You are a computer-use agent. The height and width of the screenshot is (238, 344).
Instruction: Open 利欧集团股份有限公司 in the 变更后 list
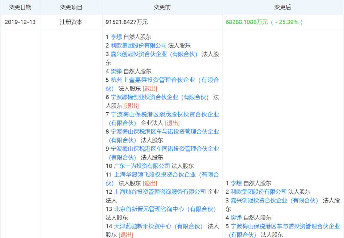259,192
